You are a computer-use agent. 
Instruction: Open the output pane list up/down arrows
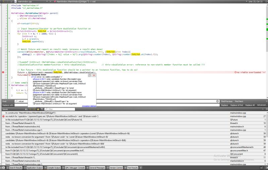[x=141, y=168]
